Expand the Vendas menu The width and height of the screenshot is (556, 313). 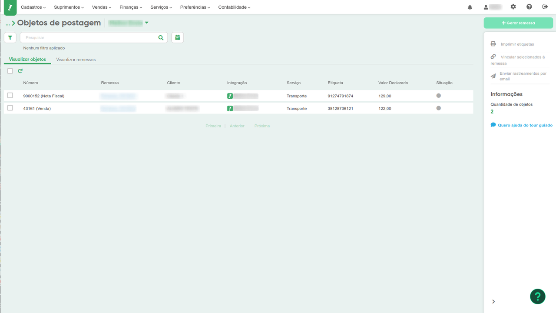pyautogui.click(x=102, y=7)
